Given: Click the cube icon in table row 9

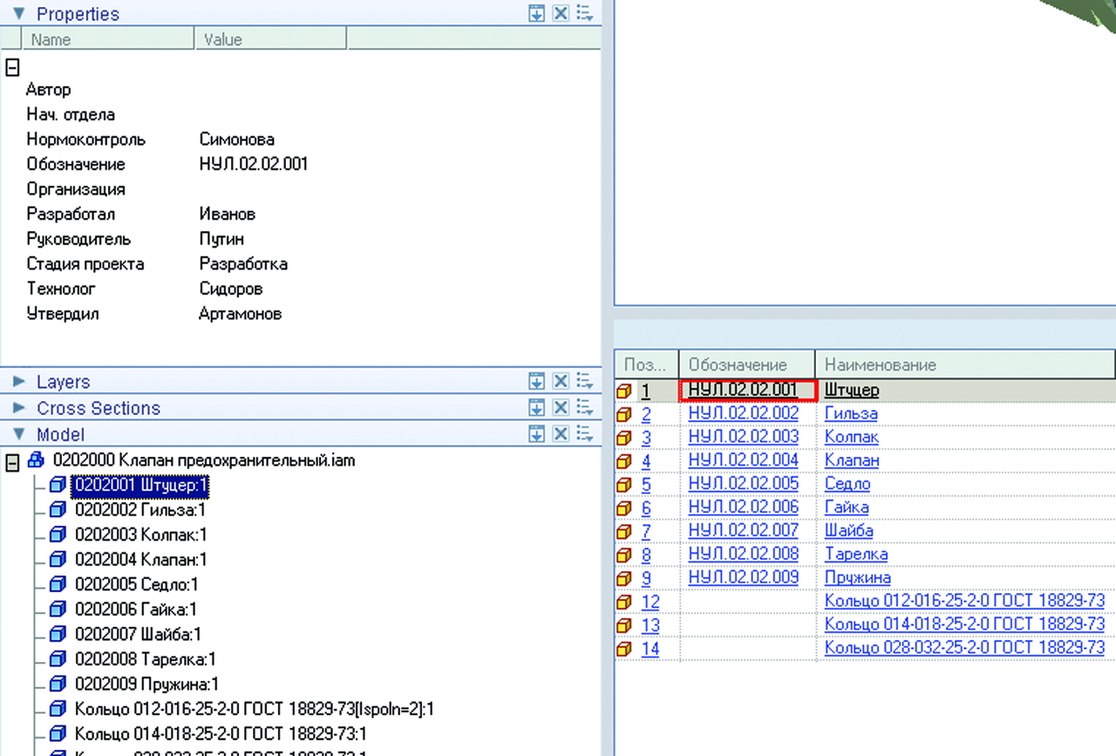Looking at the screenshot, I should (x=625, y=579).
